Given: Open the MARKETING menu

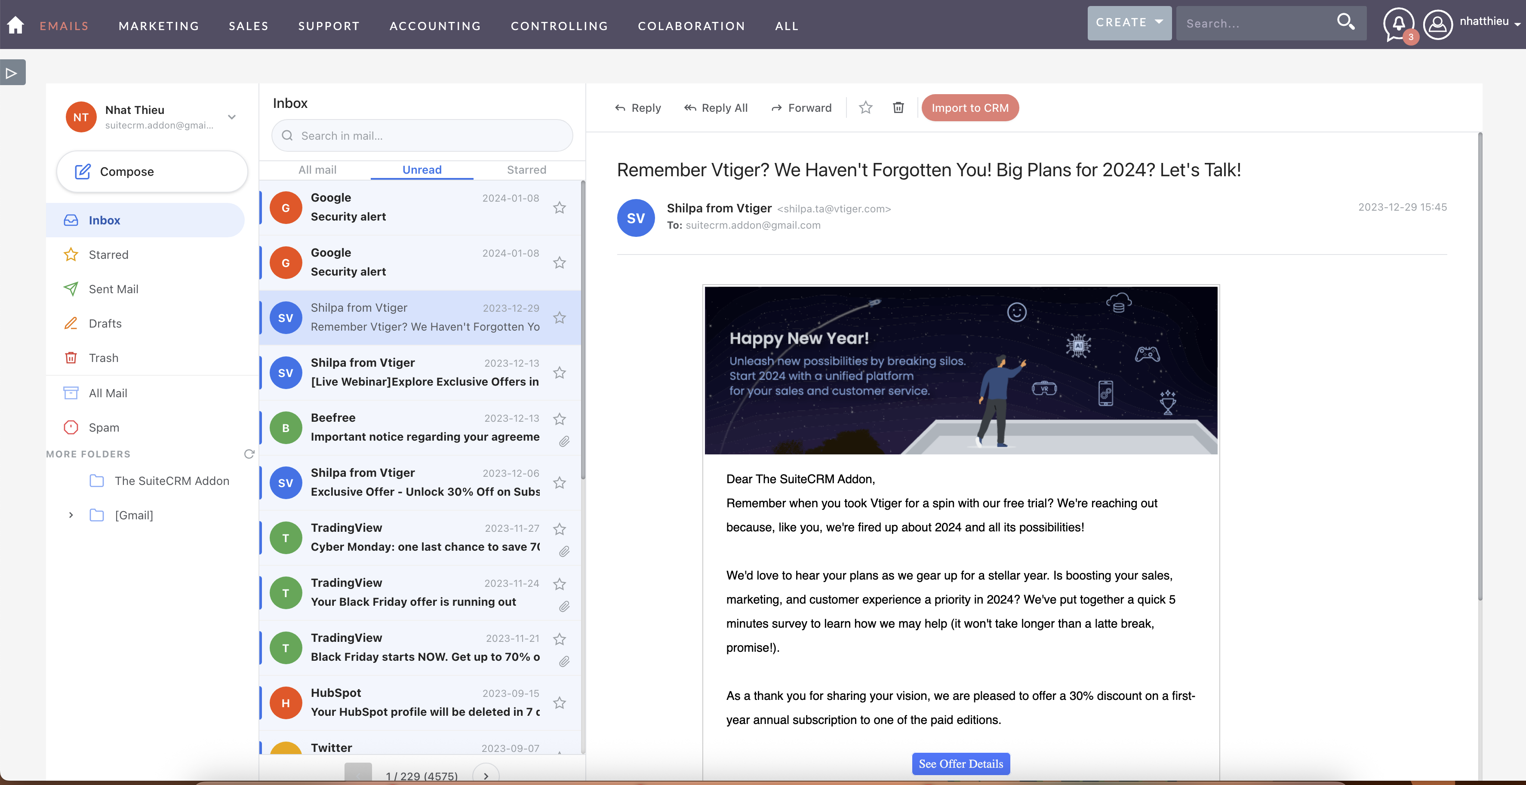Looking at the screenshot, I should click(159, 25).
